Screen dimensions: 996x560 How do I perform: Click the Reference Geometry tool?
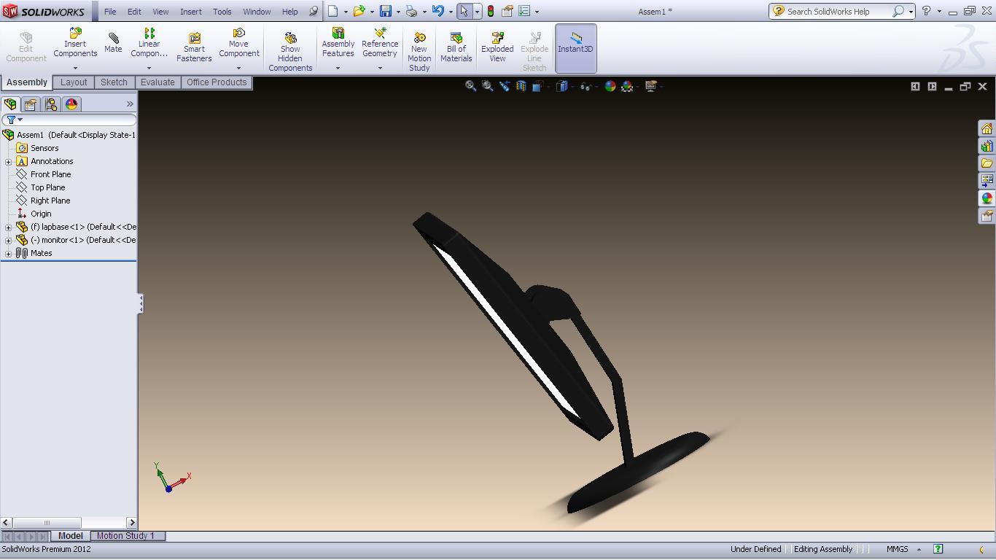click(x=380, y=43)
